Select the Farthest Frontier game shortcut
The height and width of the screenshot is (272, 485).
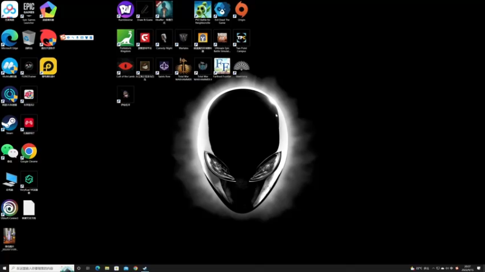pos(222,68)
